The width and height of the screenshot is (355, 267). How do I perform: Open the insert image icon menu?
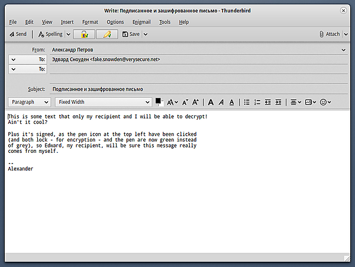pos(311,102)
